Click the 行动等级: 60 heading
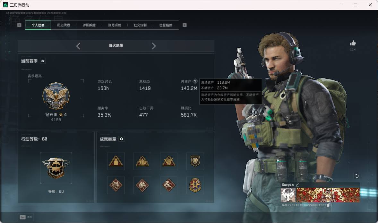Image resolution: width=378 pixels, height=223 pixels. pos(34,139)
